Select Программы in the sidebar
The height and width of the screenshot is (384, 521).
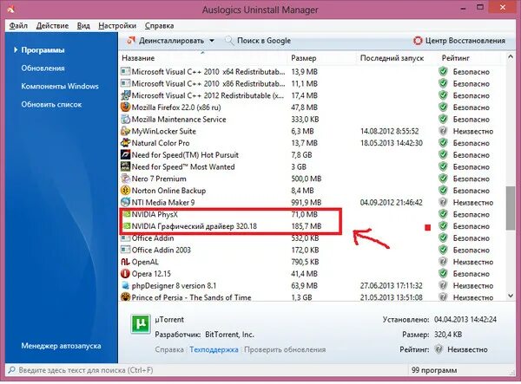(x=43, y=50)
